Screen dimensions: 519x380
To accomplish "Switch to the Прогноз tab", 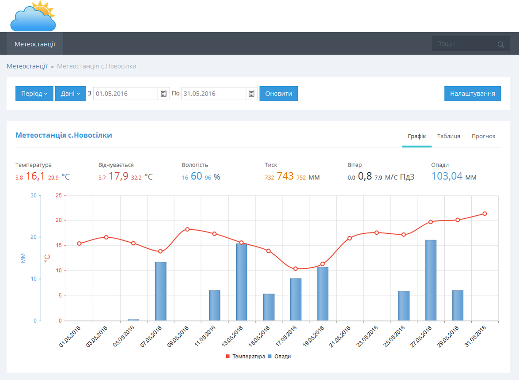I will tap(483, 137).
